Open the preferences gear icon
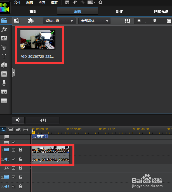 (x=100, y=2)
